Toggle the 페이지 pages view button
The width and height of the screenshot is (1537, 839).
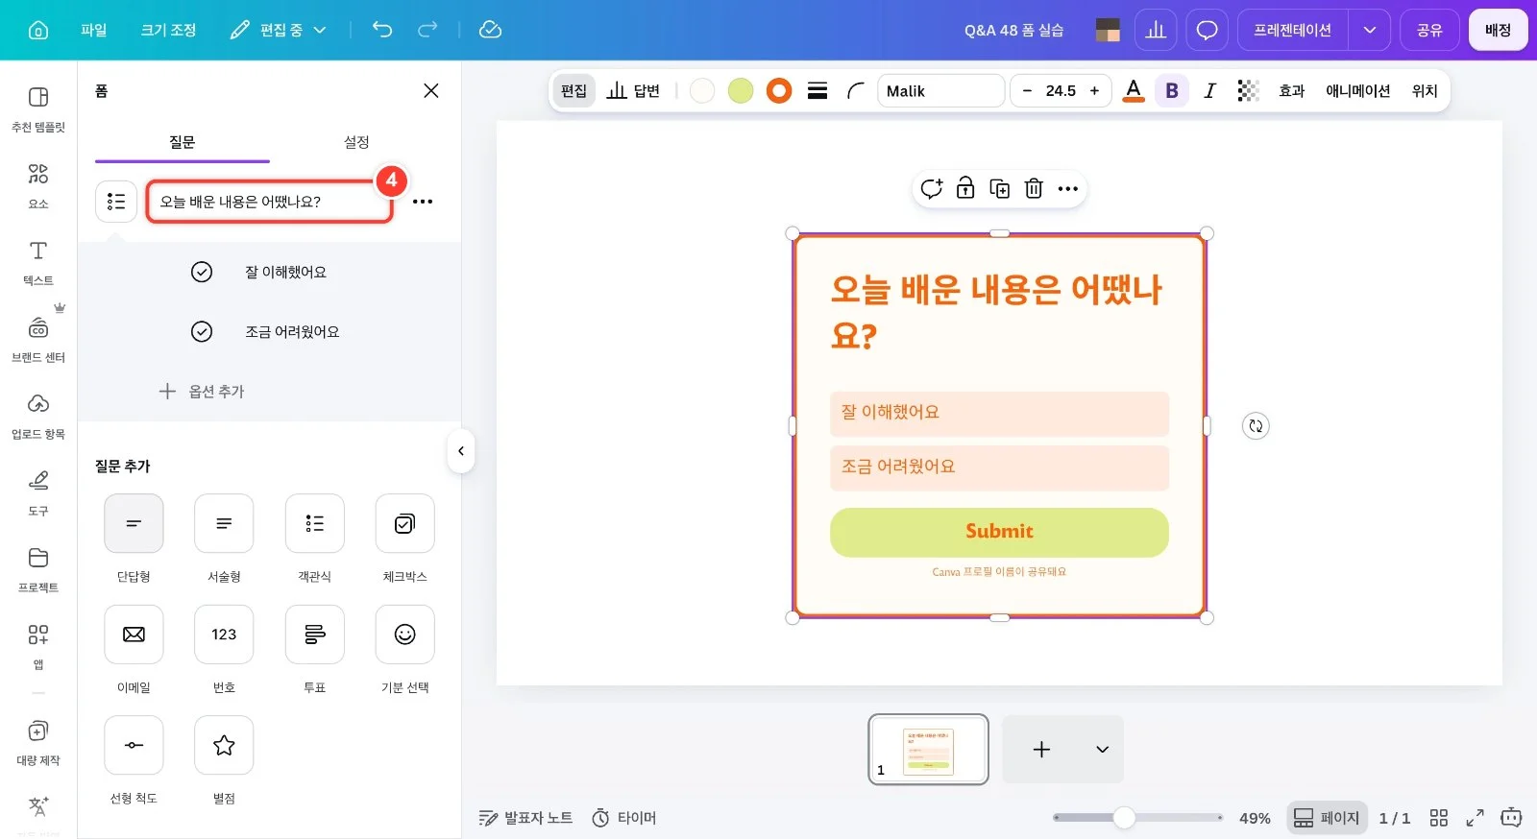(1327, 818)
